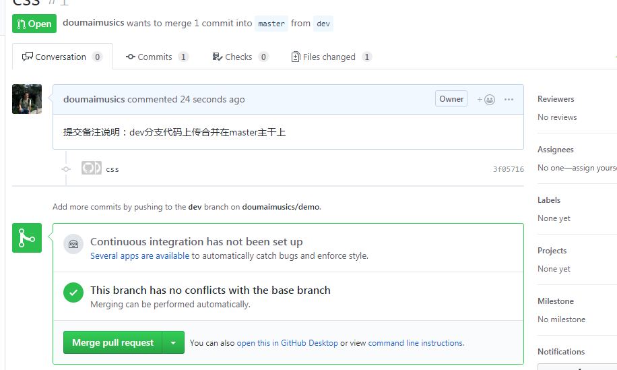Click the master branch label
617x370 pixels.
click(271, 24)
